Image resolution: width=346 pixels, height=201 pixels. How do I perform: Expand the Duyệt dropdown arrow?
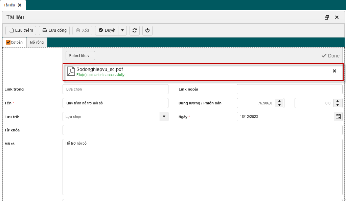[122, 30]
